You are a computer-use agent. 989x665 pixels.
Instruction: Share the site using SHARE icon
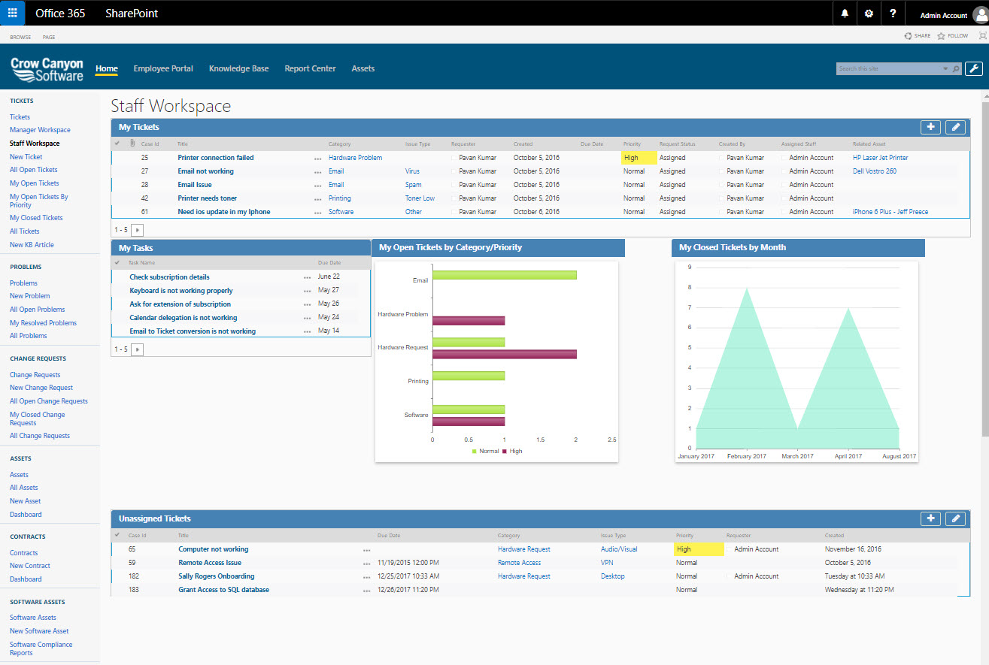point(917,35)
